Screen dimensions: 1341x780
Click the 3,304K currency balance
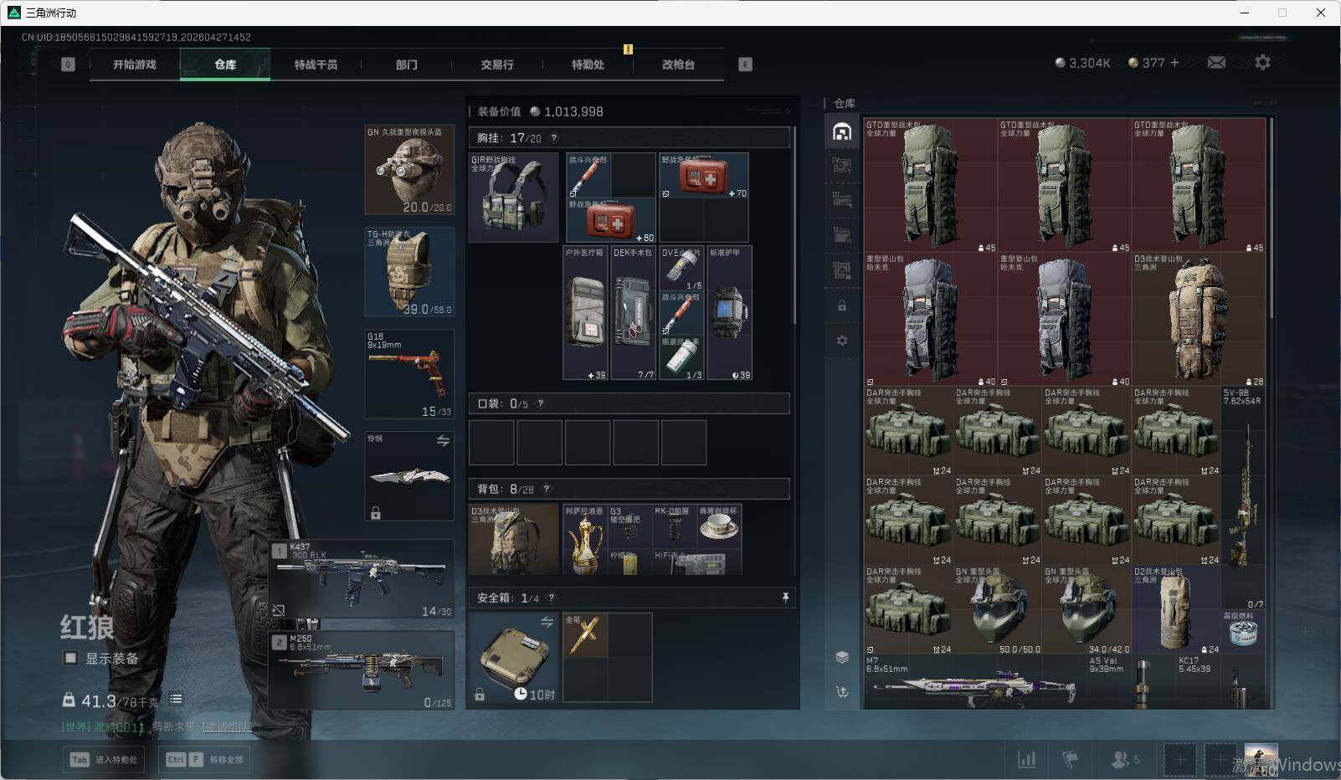[1082, 63]
